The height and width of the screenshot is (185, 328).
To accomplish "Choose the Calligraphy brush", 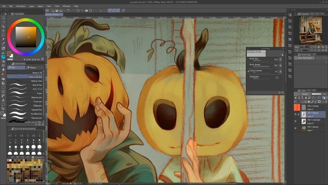I will [x=25, y=105].
